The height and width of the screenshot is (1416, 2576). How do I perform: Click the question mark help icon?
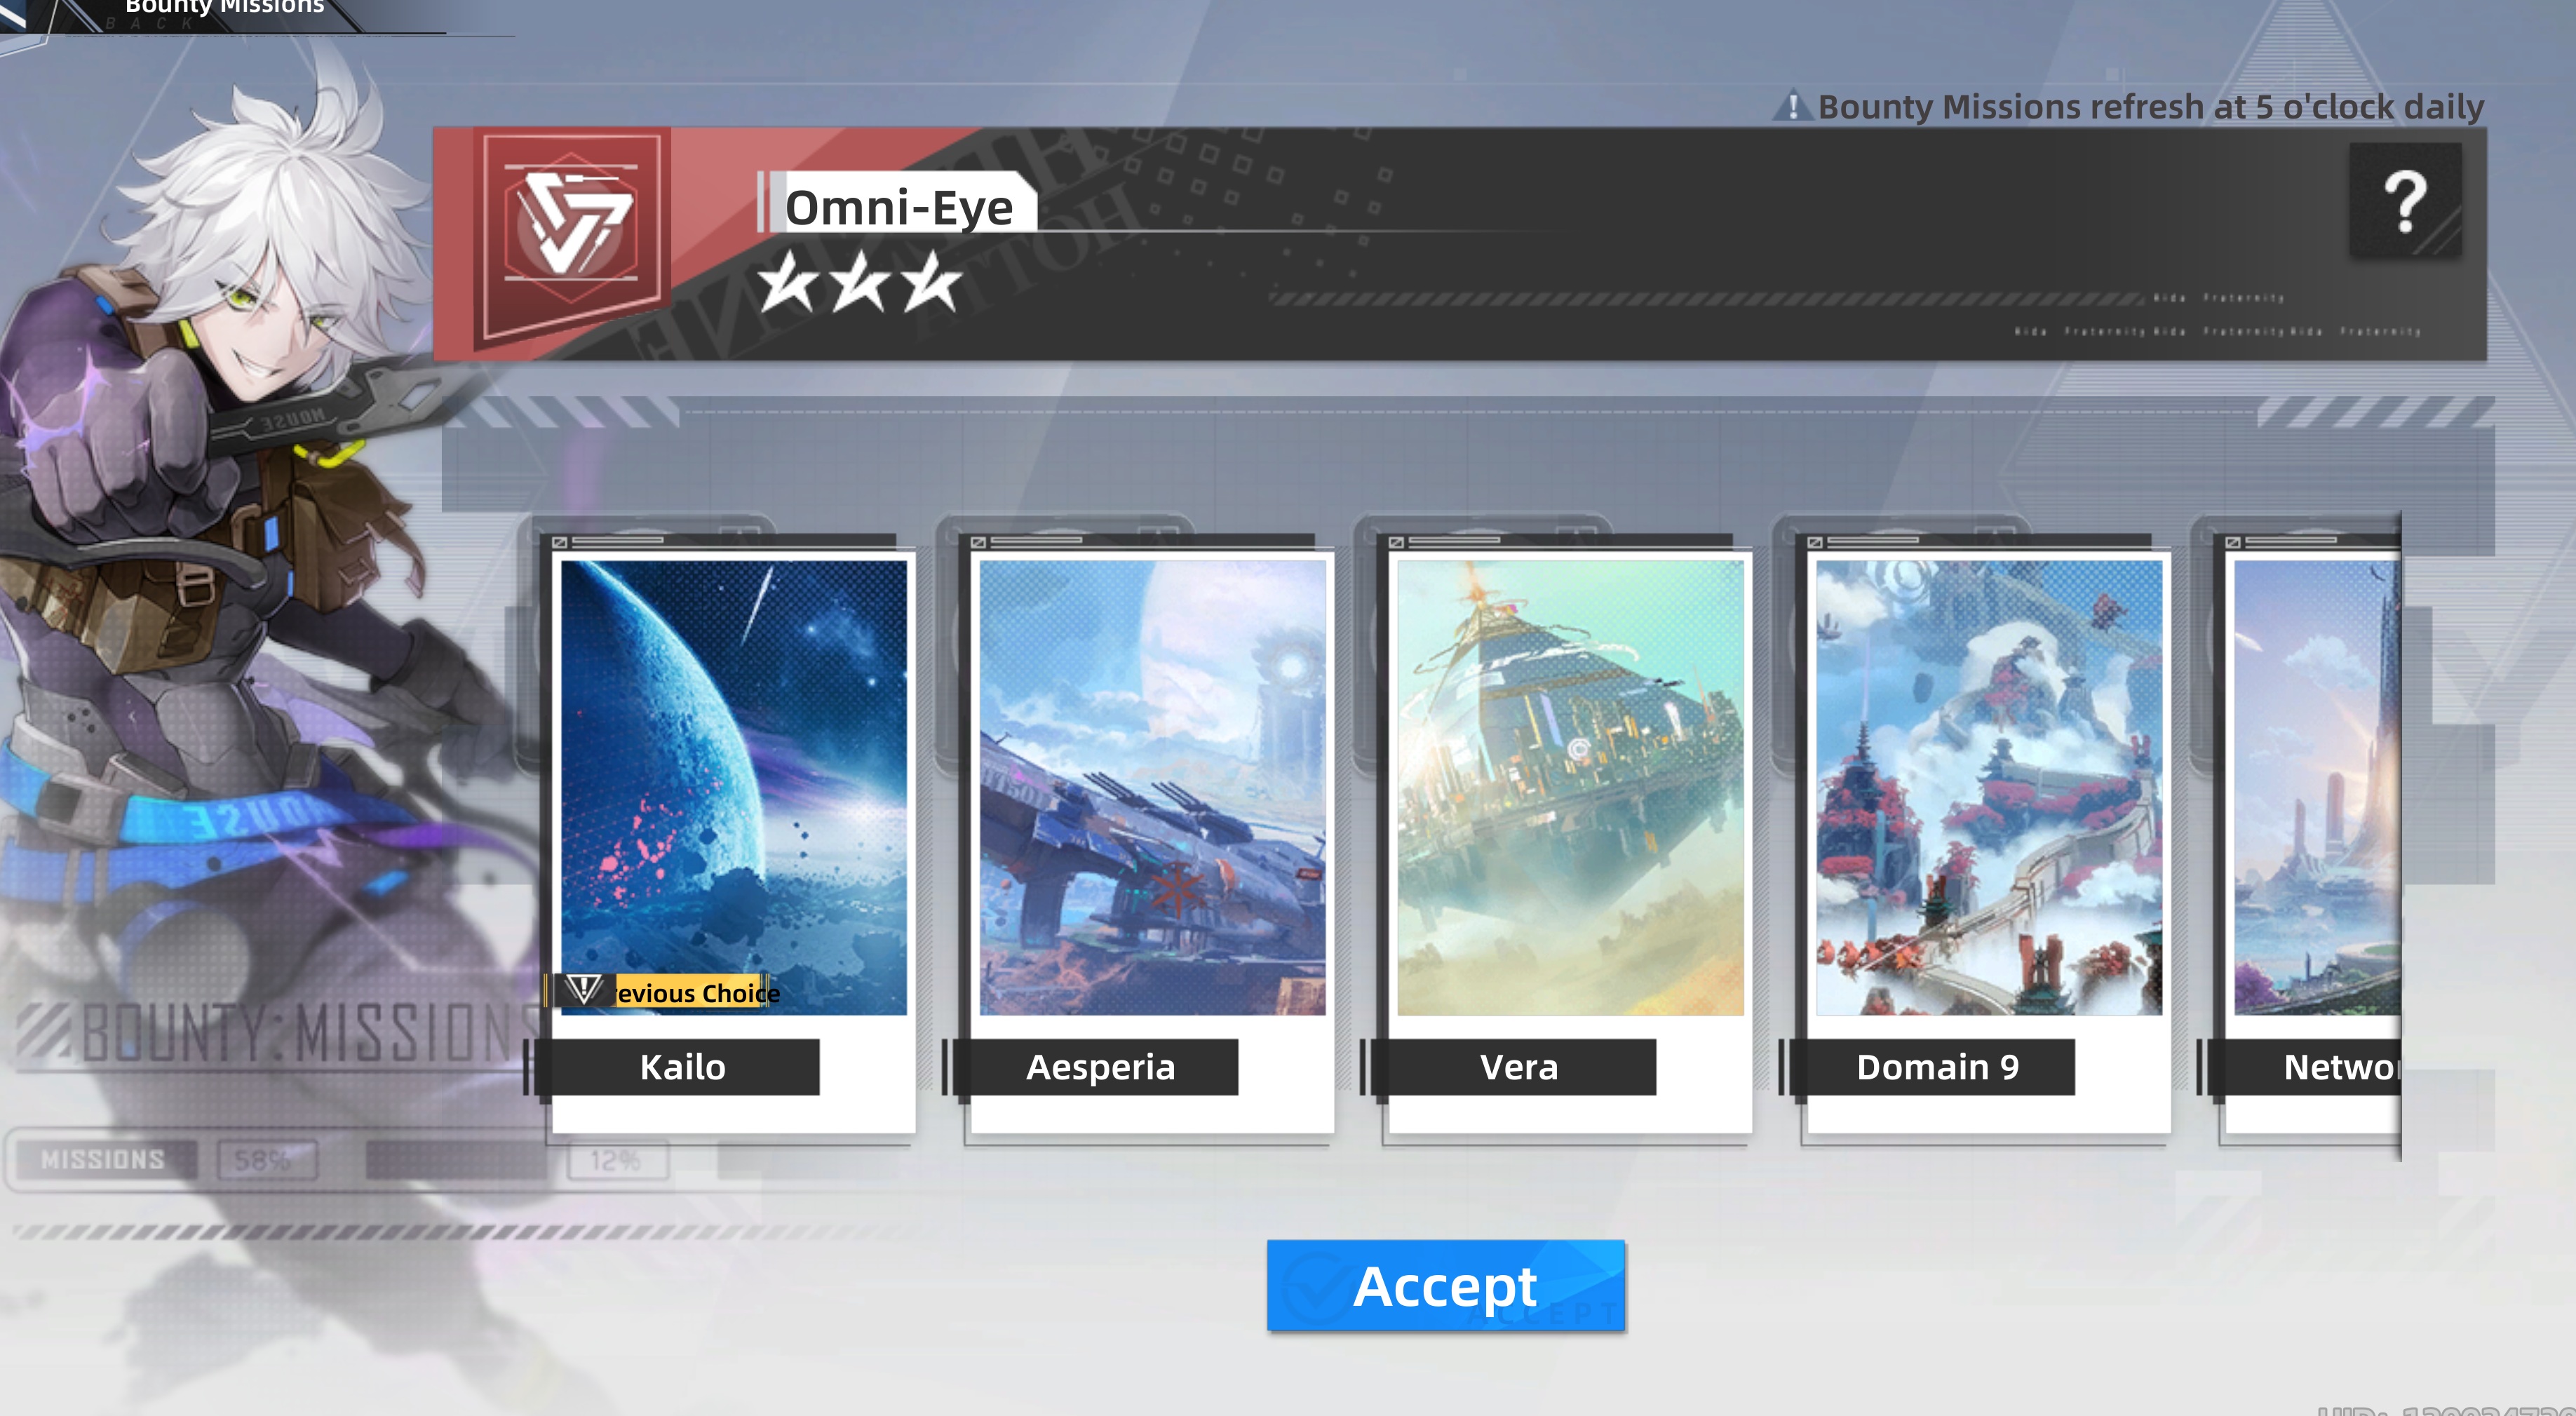[x=2405, y=201]
